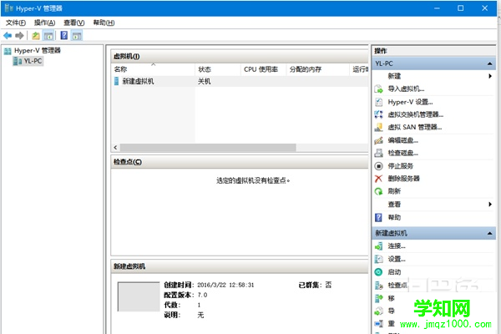The width and height of the screenshot is (501, 334).
Task: Click the green 刷新 refresh icon
Action: 378,191
